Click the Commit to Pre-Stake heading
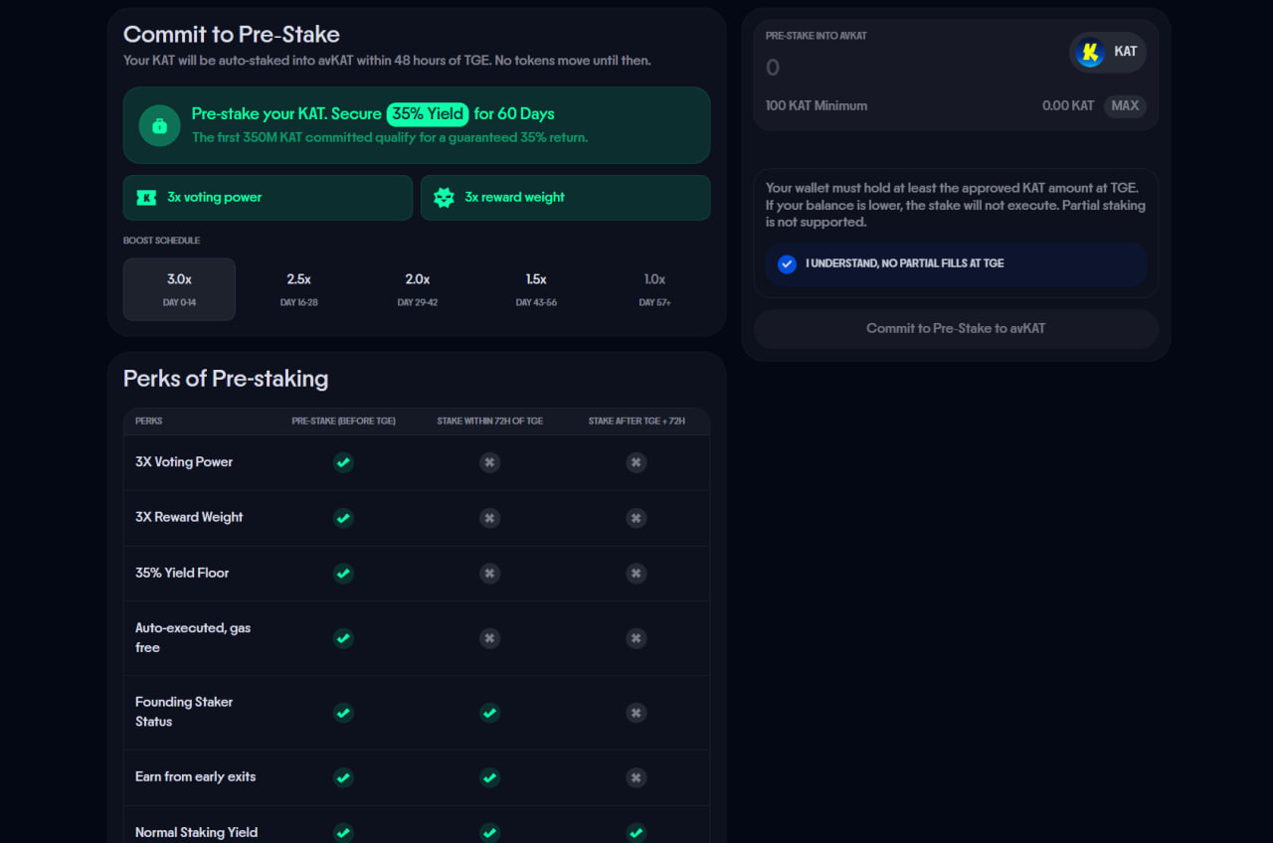The width and height of the screenshot is (1273, 843). coord(232,35)
